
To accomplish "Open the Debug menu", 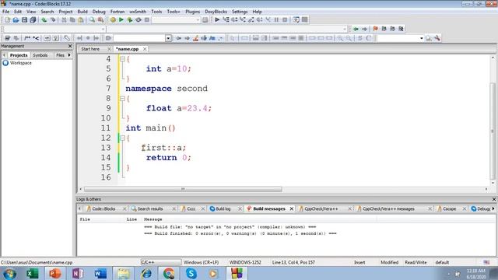I will [x=99, y=12].
